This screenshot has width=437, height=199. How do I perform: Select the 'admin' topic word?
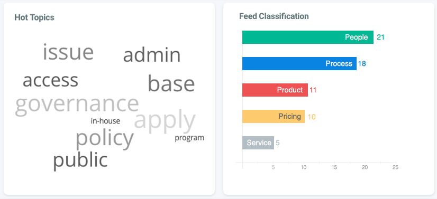(152, 55)
